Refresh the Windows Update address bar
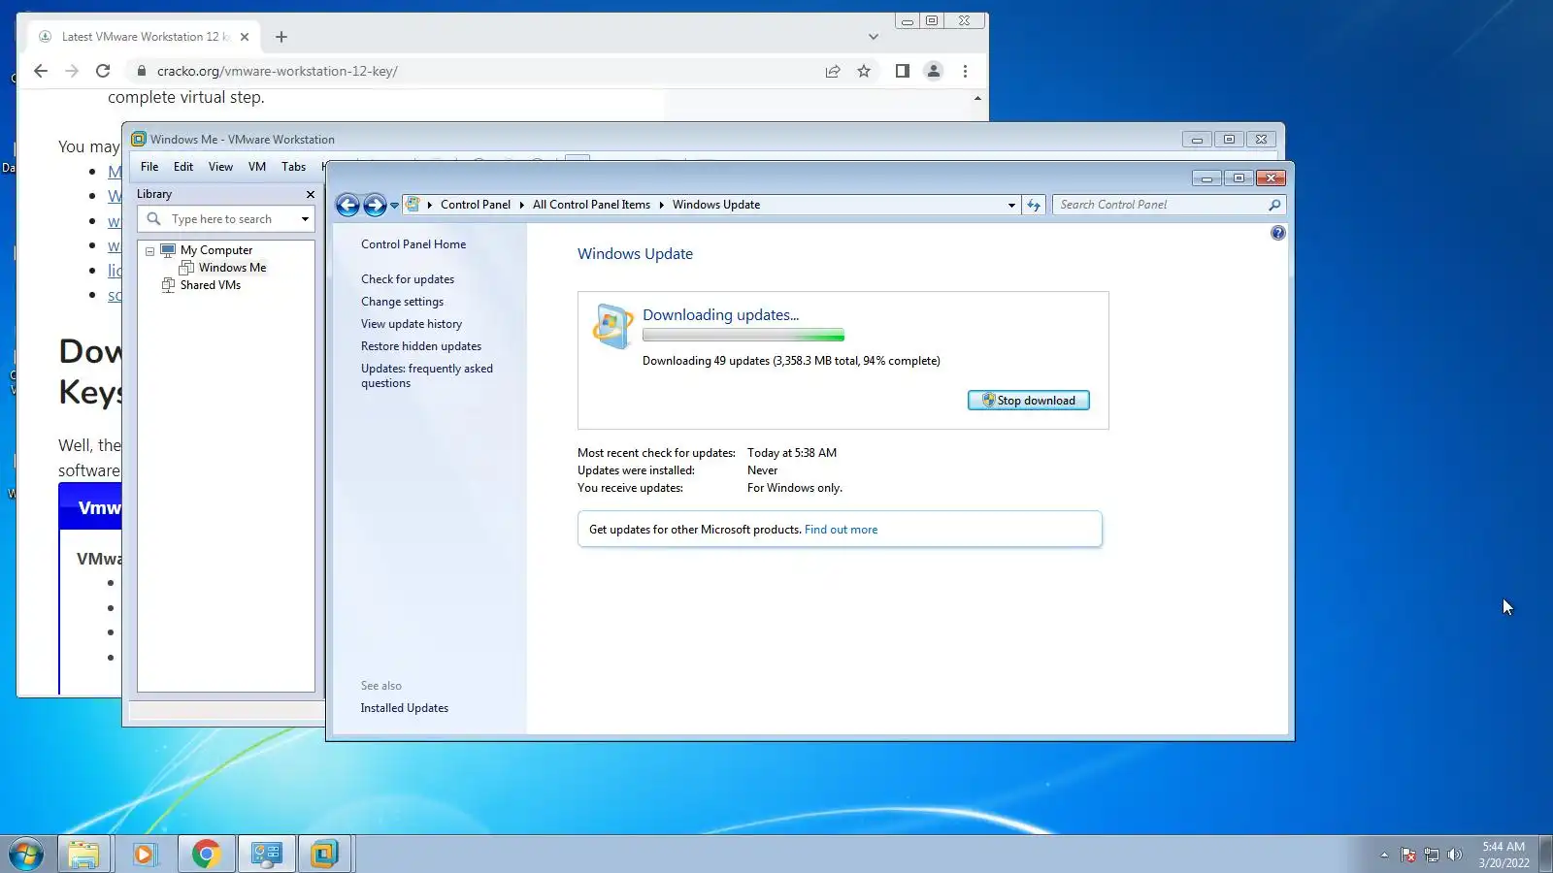The height and width of the screenshot is (873, 1553). pyautogui.click(x=1034, y=205)
